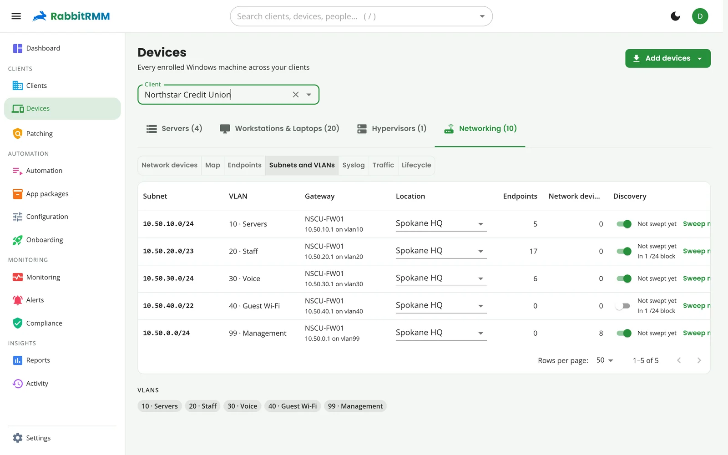
Task: Select the 40 · Guest Wi-Fi VLAN chip
Action: pos(293,406)
